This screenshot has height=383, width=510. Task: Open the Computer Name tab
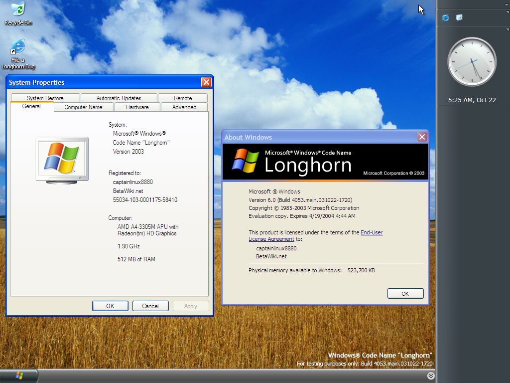coord(84,107)
